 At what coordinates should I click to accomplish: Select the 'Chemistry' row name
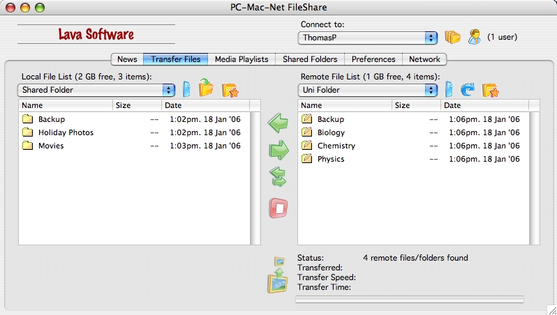coord(336,146)
